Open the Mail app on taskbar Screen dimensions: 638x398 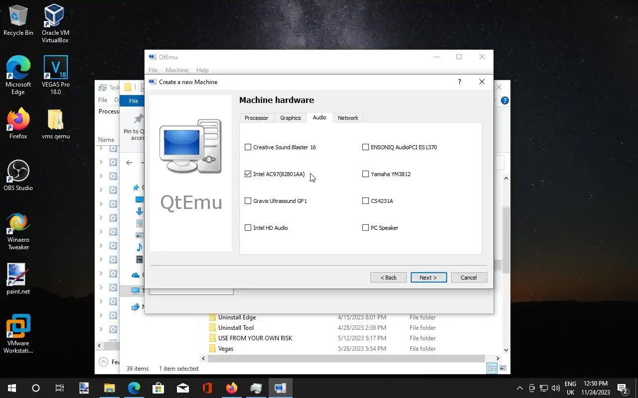point(183,388)
